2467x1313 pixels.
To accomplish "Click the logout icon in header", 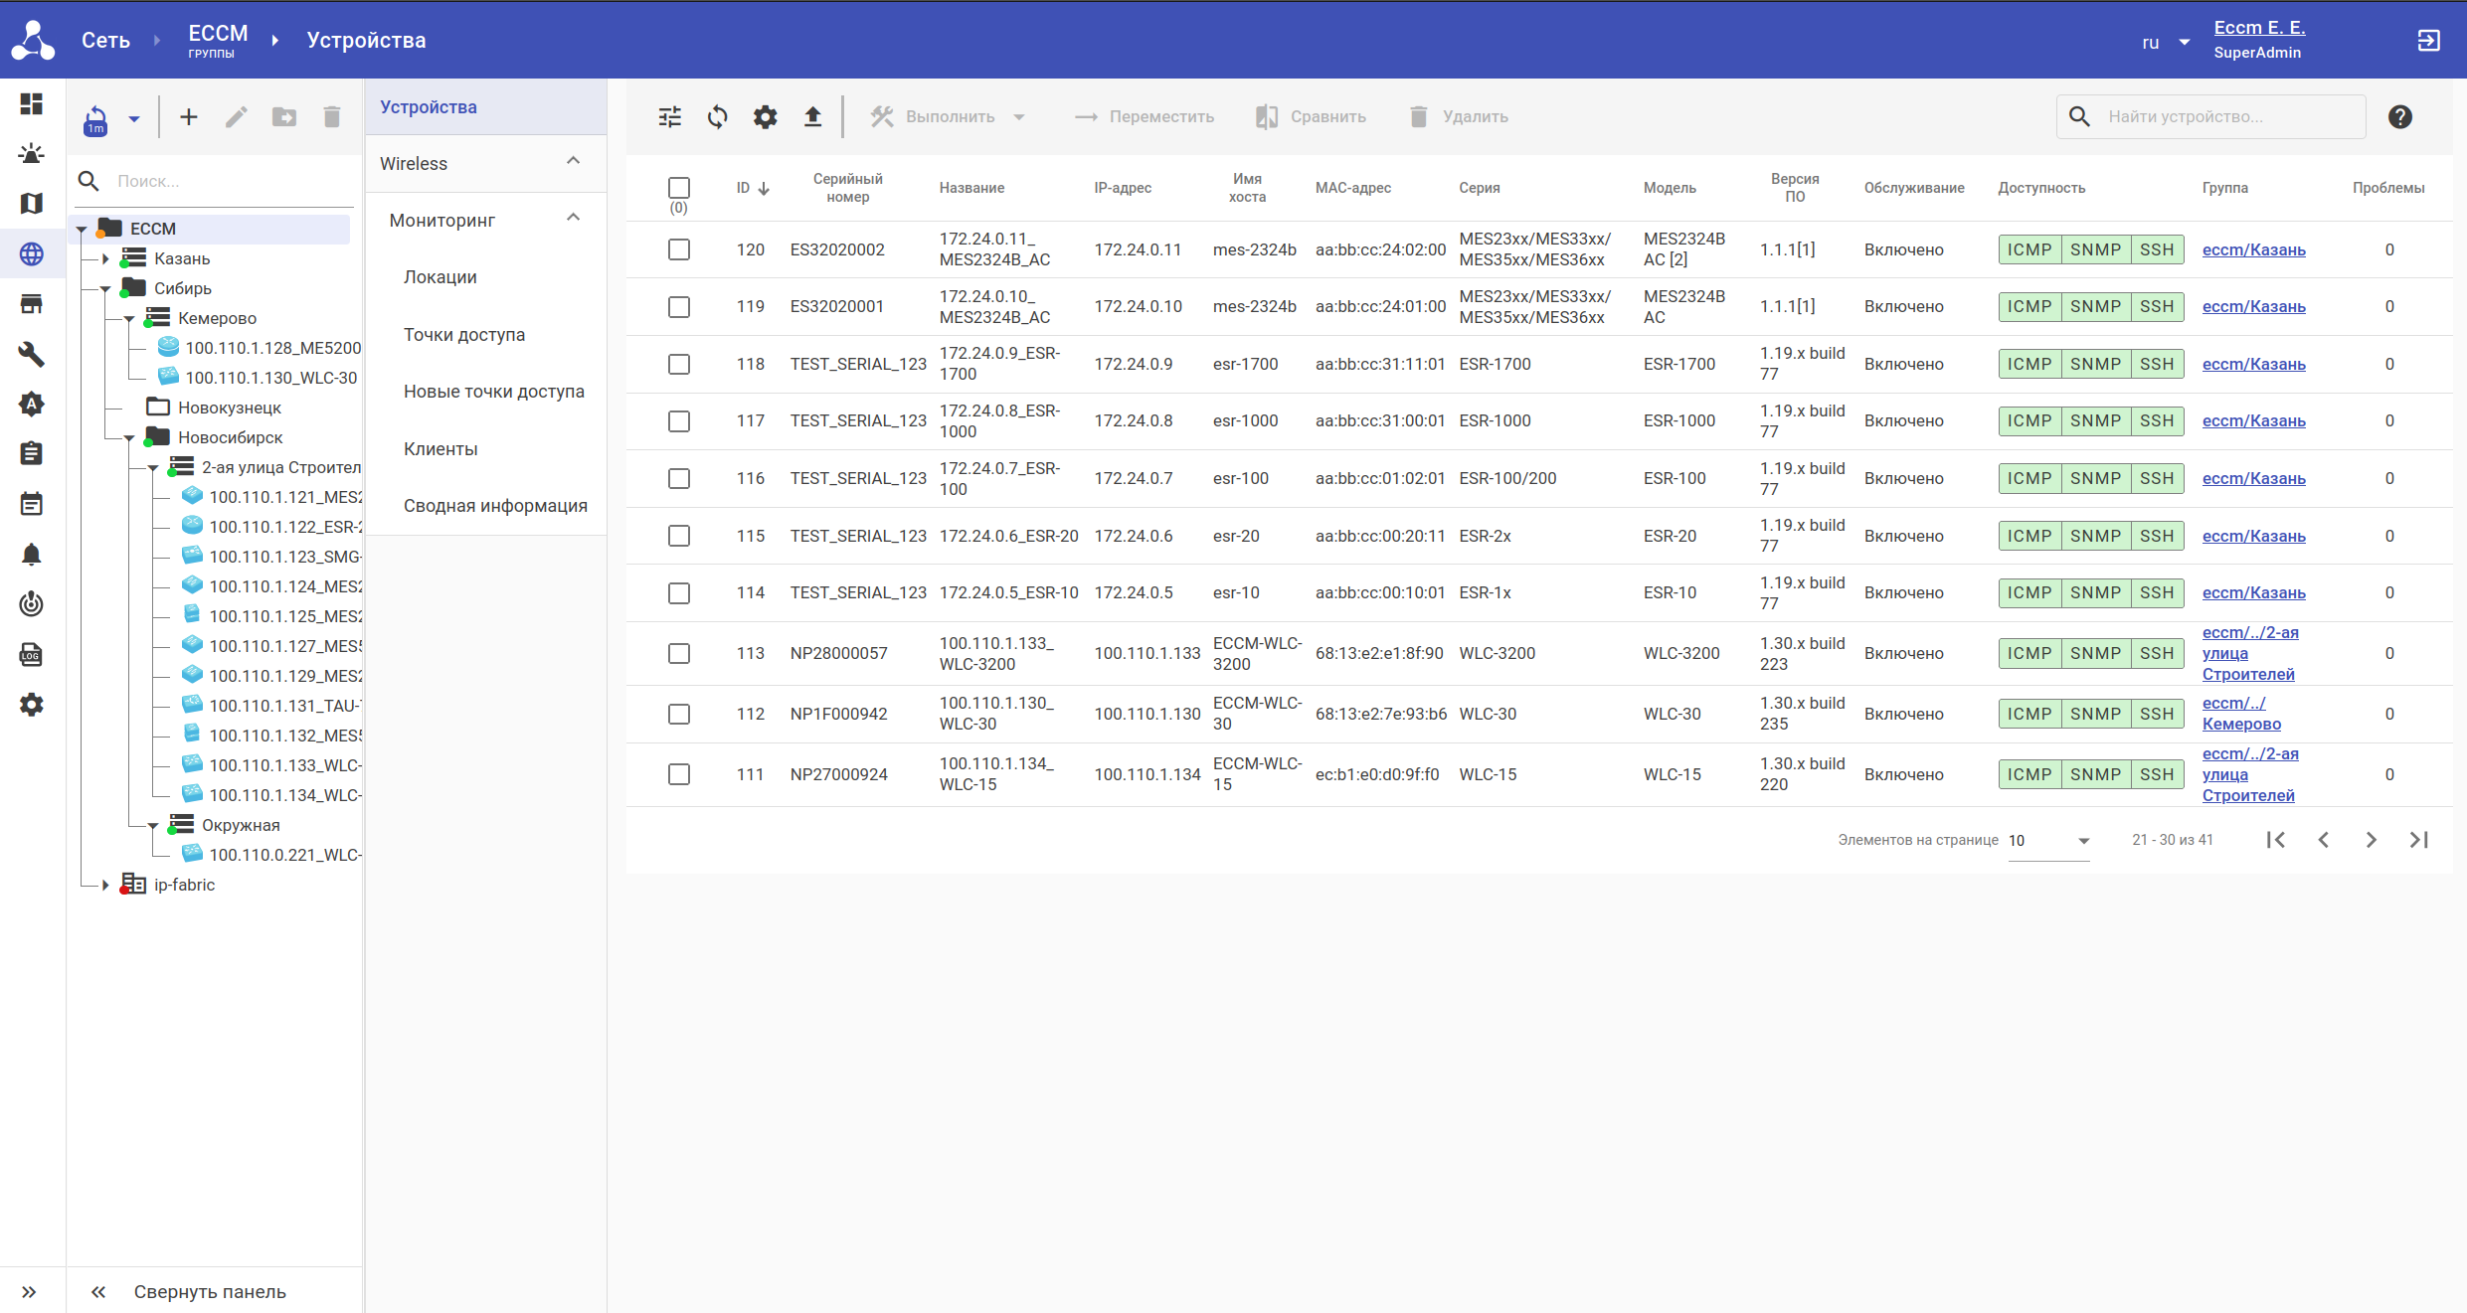I will pos(2428,41).
